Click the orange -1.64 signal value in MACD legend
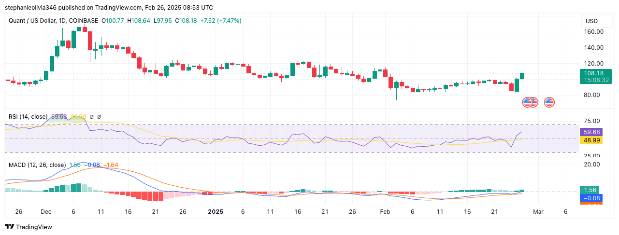Image resolution: width=619 pixels, height=235 pixels. [111, 165]
